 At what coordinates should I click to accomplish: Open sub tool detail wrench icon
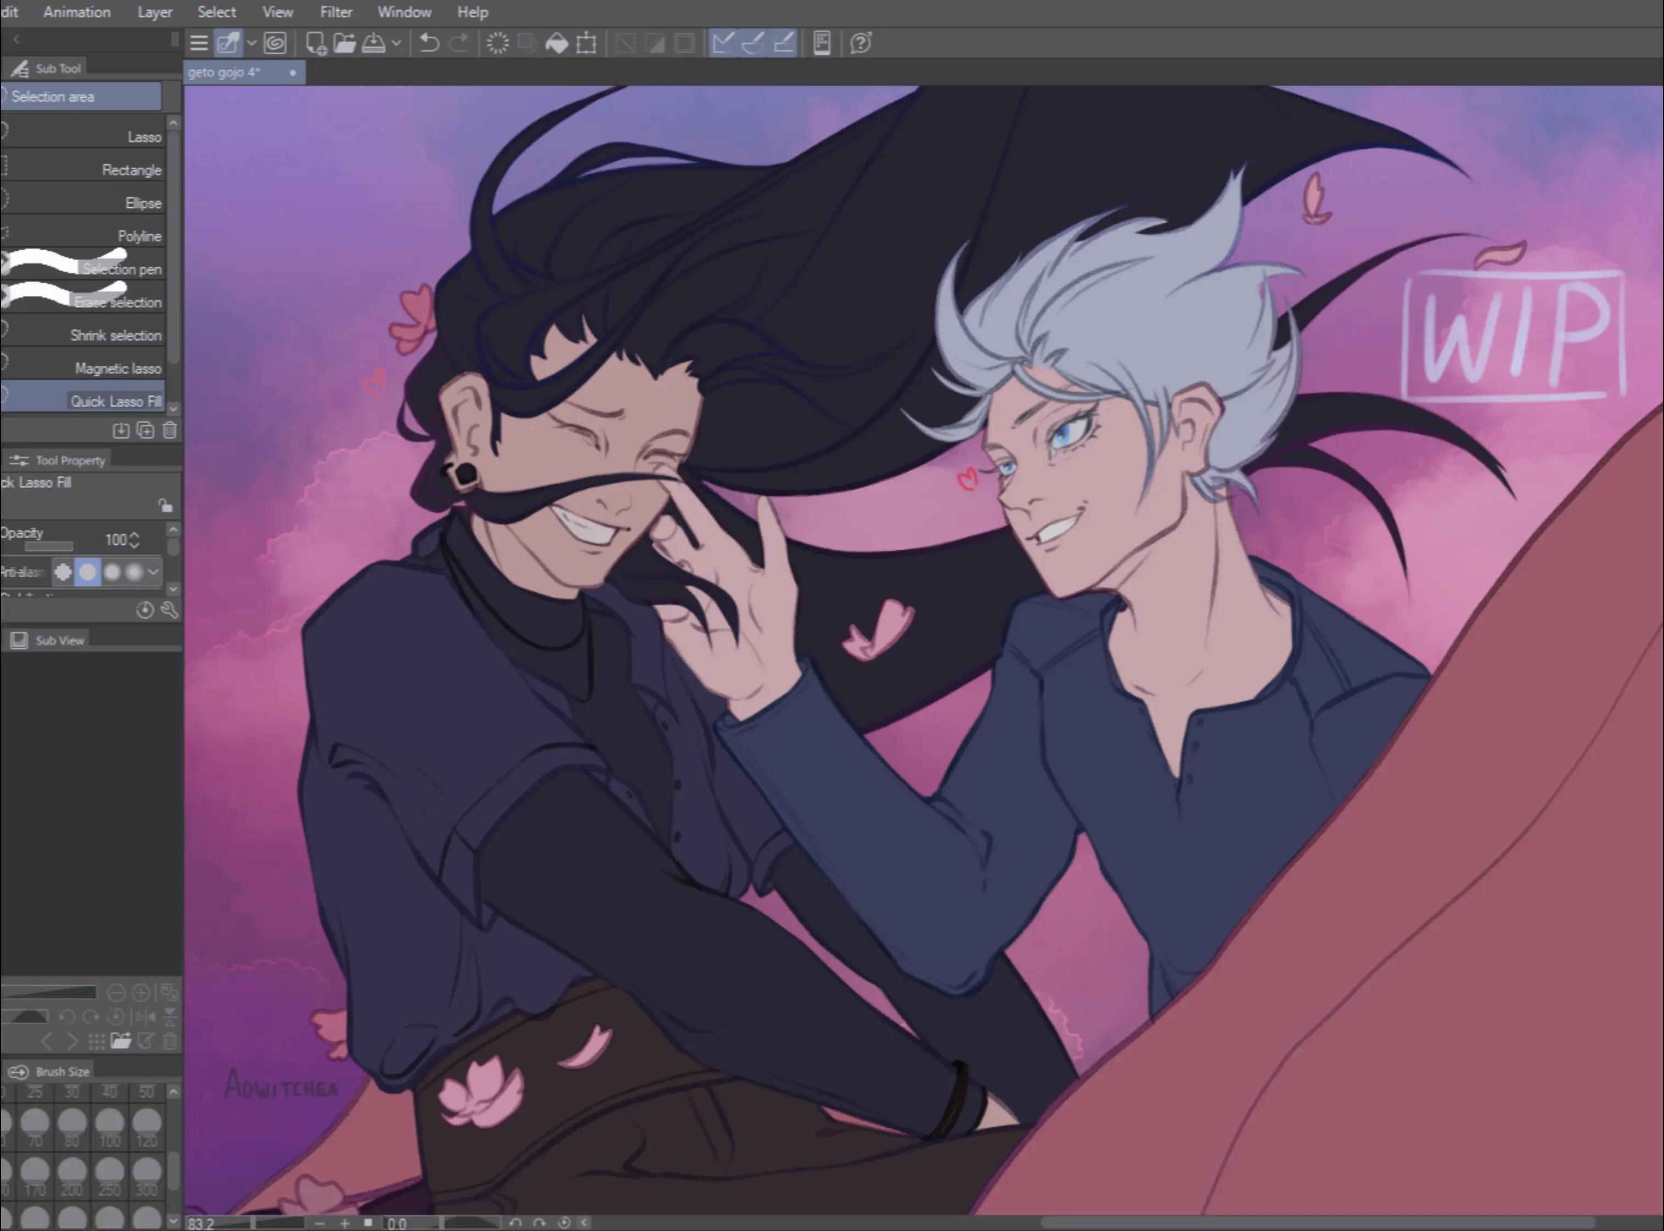pyautogui.click(x=170, y=610)
